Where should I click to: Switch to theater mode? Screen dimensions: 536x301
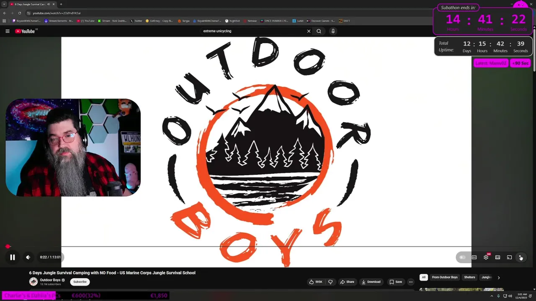click(x=497, y=258)
